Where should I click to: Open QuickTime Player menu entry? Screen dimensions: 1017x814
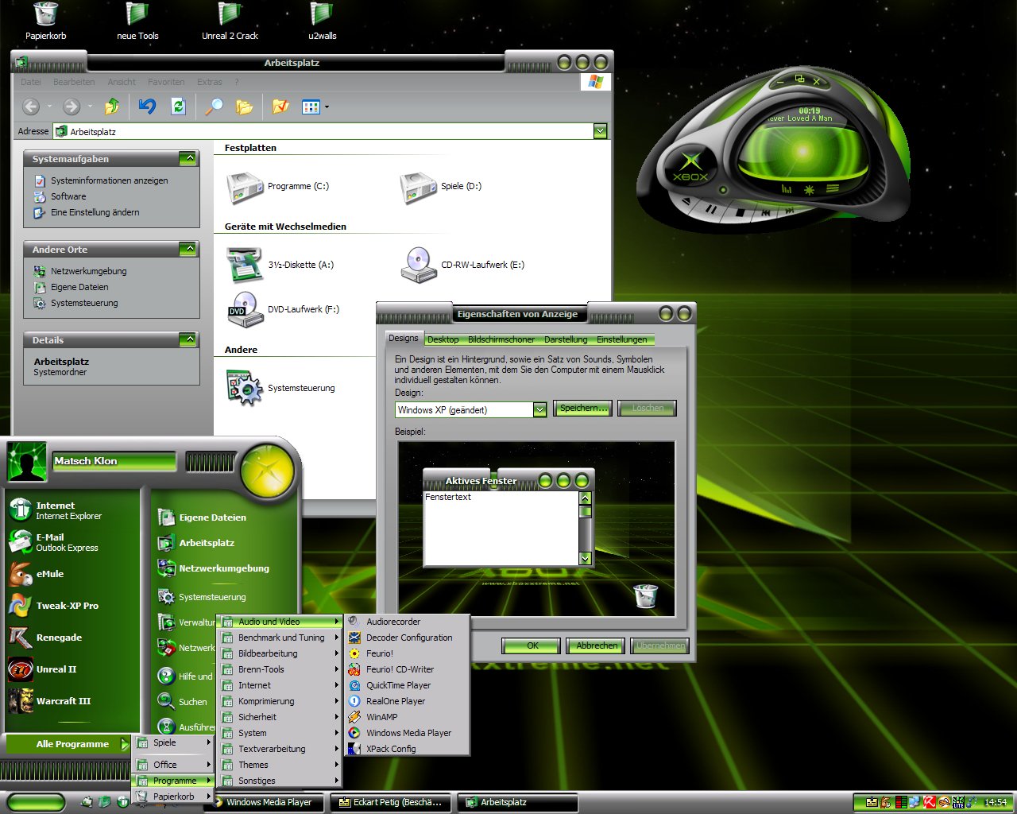[x=408, y=685]
